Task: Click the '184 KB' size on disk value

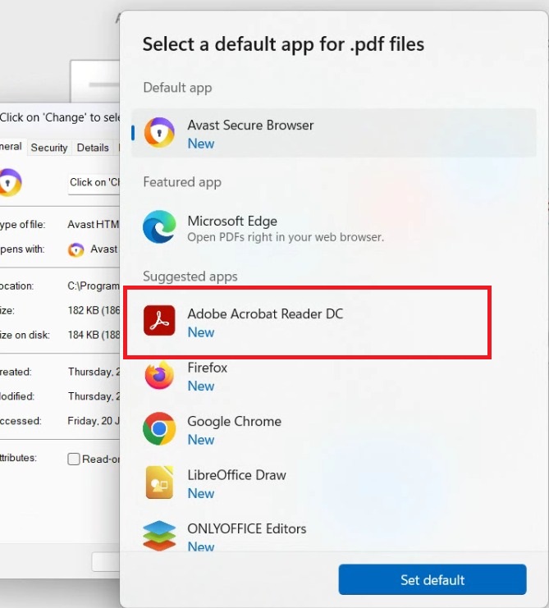Action: 94,335
